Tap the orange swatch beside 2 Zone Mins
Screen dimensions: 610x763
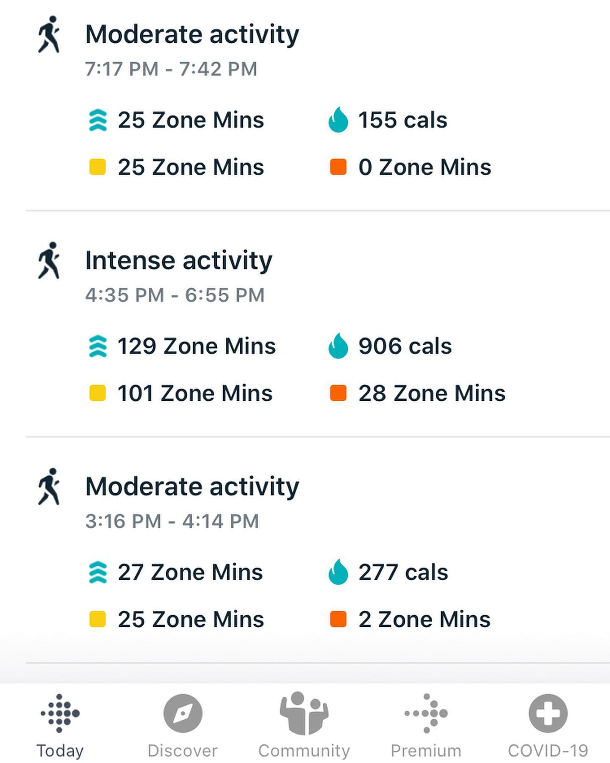pos(338,619)
